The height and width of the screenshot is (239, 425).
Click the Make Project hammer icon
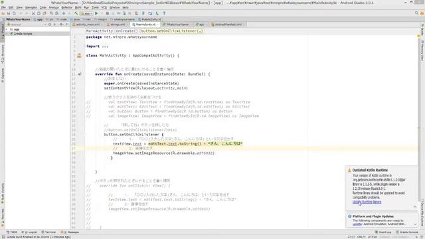coord(76,13)
